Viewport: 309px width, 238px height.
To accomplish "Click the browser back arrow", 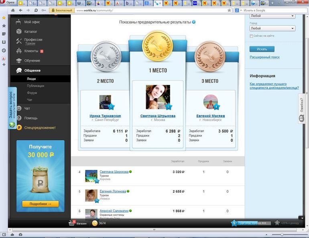I will pyautogui.click(x=20, y=10).
